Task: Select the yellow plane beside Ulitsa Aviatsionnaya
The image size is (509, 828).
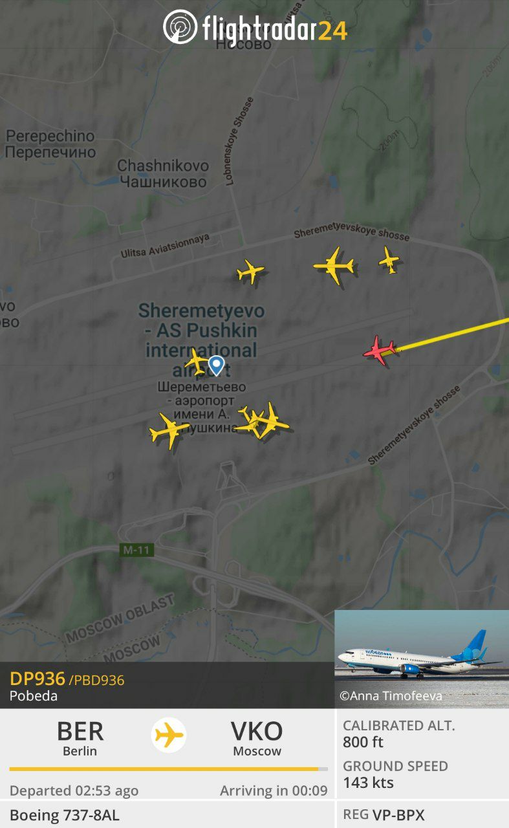Action: pos(250,272)
